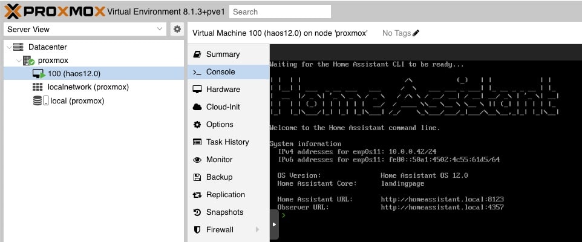Select local (proxmox) storage

pos(77,100)
